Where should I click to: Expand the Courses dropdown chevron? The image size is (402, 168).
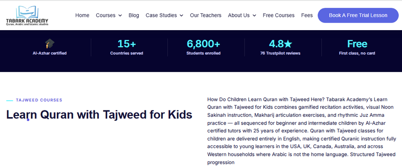pyautogui.click(x=120, y=16)
